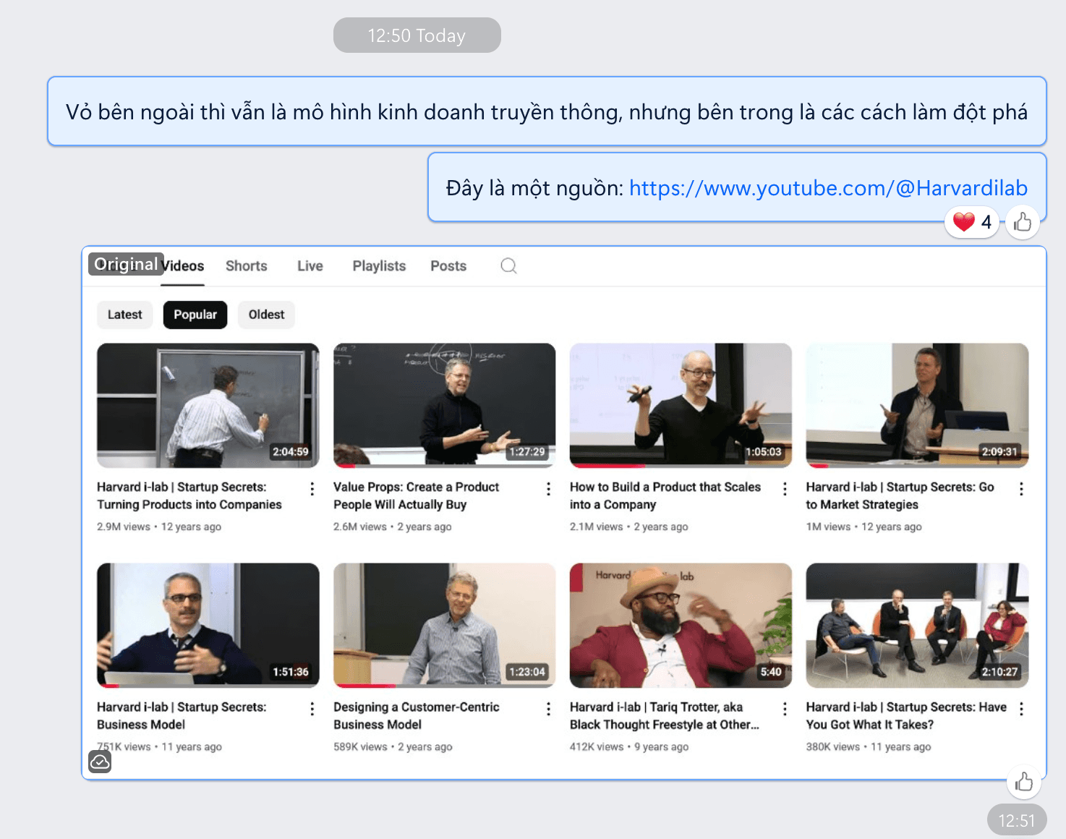This screenshot has width=1066, height=839.
Task: Expand options for Designing a Customer-Centric video
Action: 548,709
